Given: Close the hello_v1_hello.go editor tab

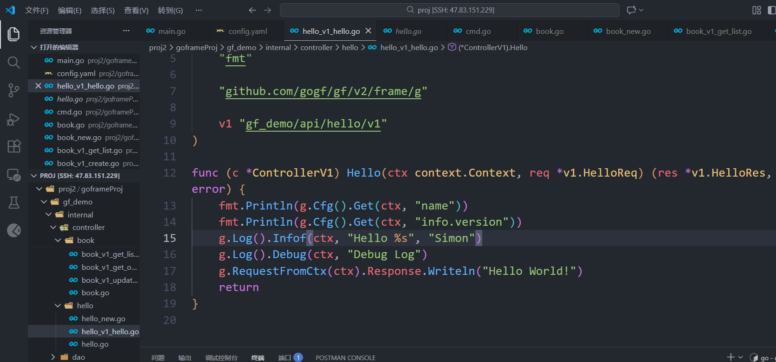Looking at the screenshot, I should coord(368,31).
